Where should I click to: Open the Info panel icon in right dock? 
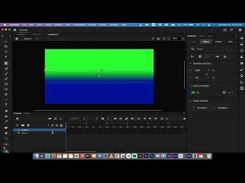click(241, 63)
